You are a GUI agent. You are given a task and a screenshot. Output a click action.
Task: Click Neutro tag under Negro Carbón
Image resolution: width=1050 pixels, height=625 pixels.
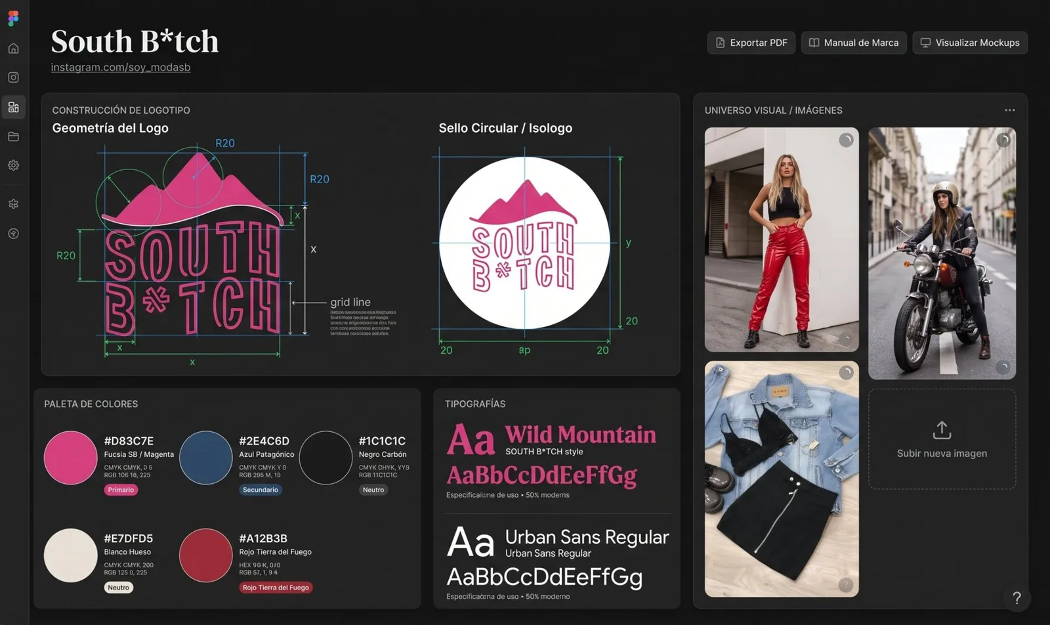coord(373,490)
